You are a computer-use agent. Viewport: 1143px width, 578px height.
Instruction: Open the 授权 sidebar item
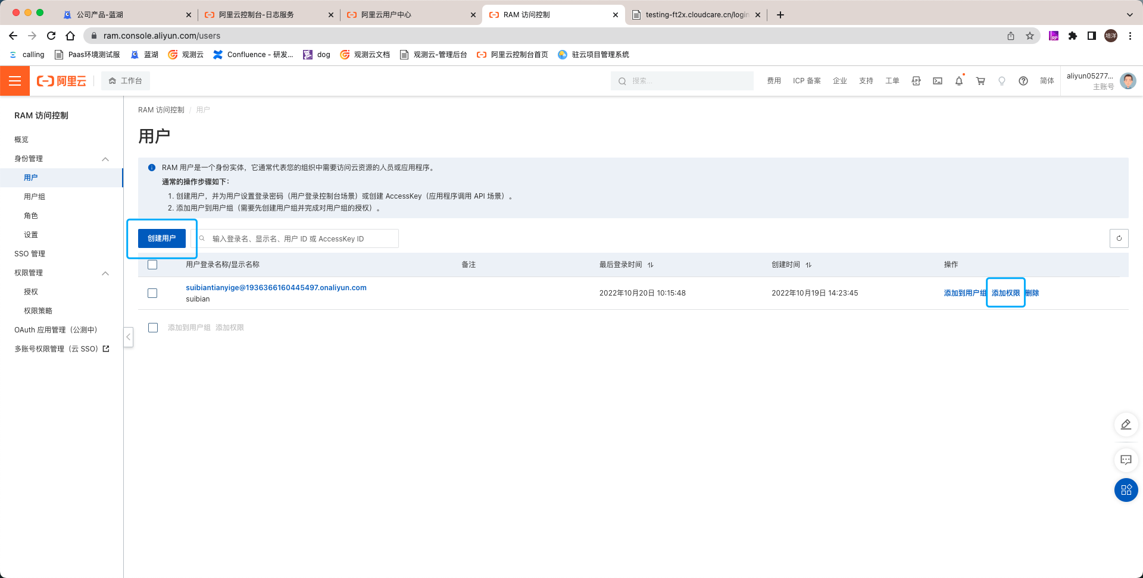pos(31,292)
